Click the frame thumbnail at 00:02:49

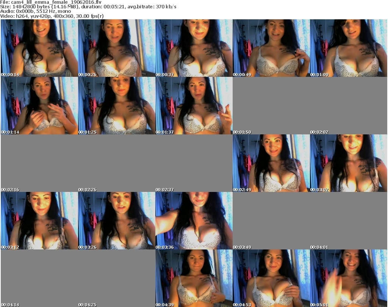(x=271, y=163)
